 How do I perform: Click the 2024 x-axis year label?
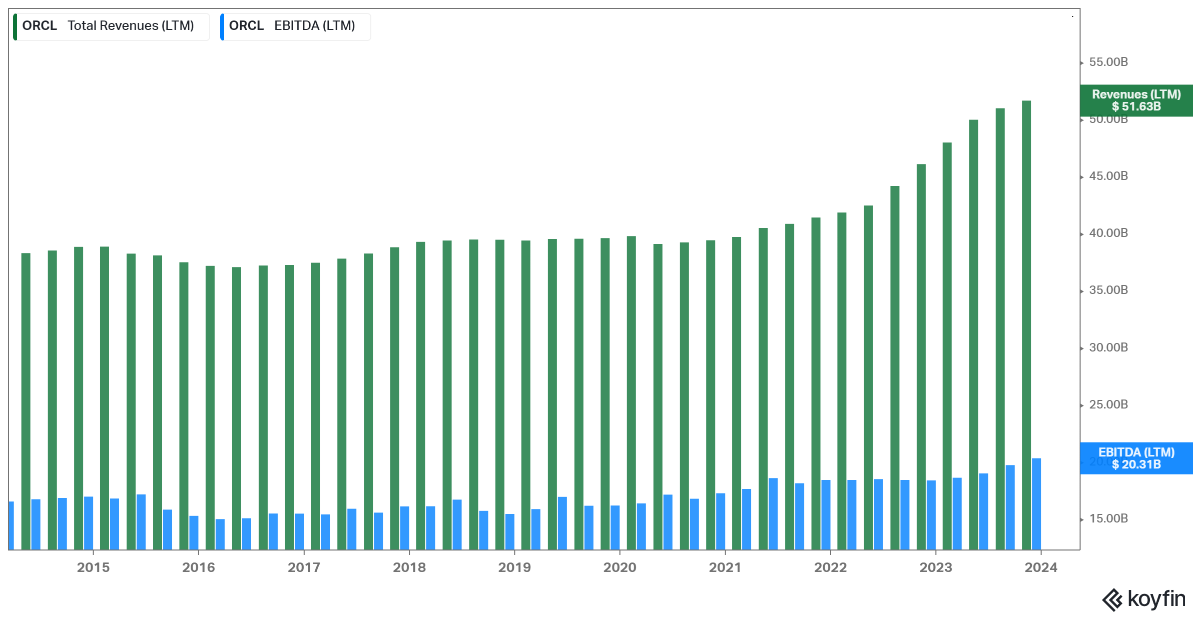tap(1041, 567)
